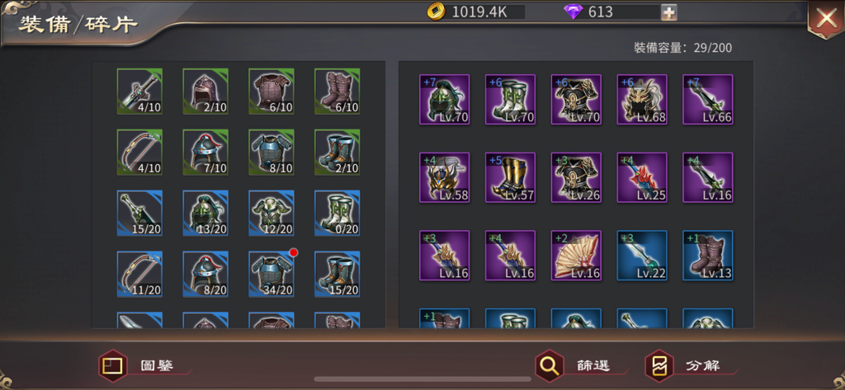Select the sword fragment showing 4/10
The width and height of the screenshot is (845, 390).
click(139, 91)
